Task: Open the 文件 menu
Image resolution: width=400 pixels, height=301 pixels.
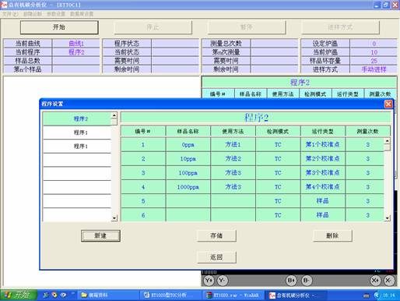Action: [x=10, y=14]
